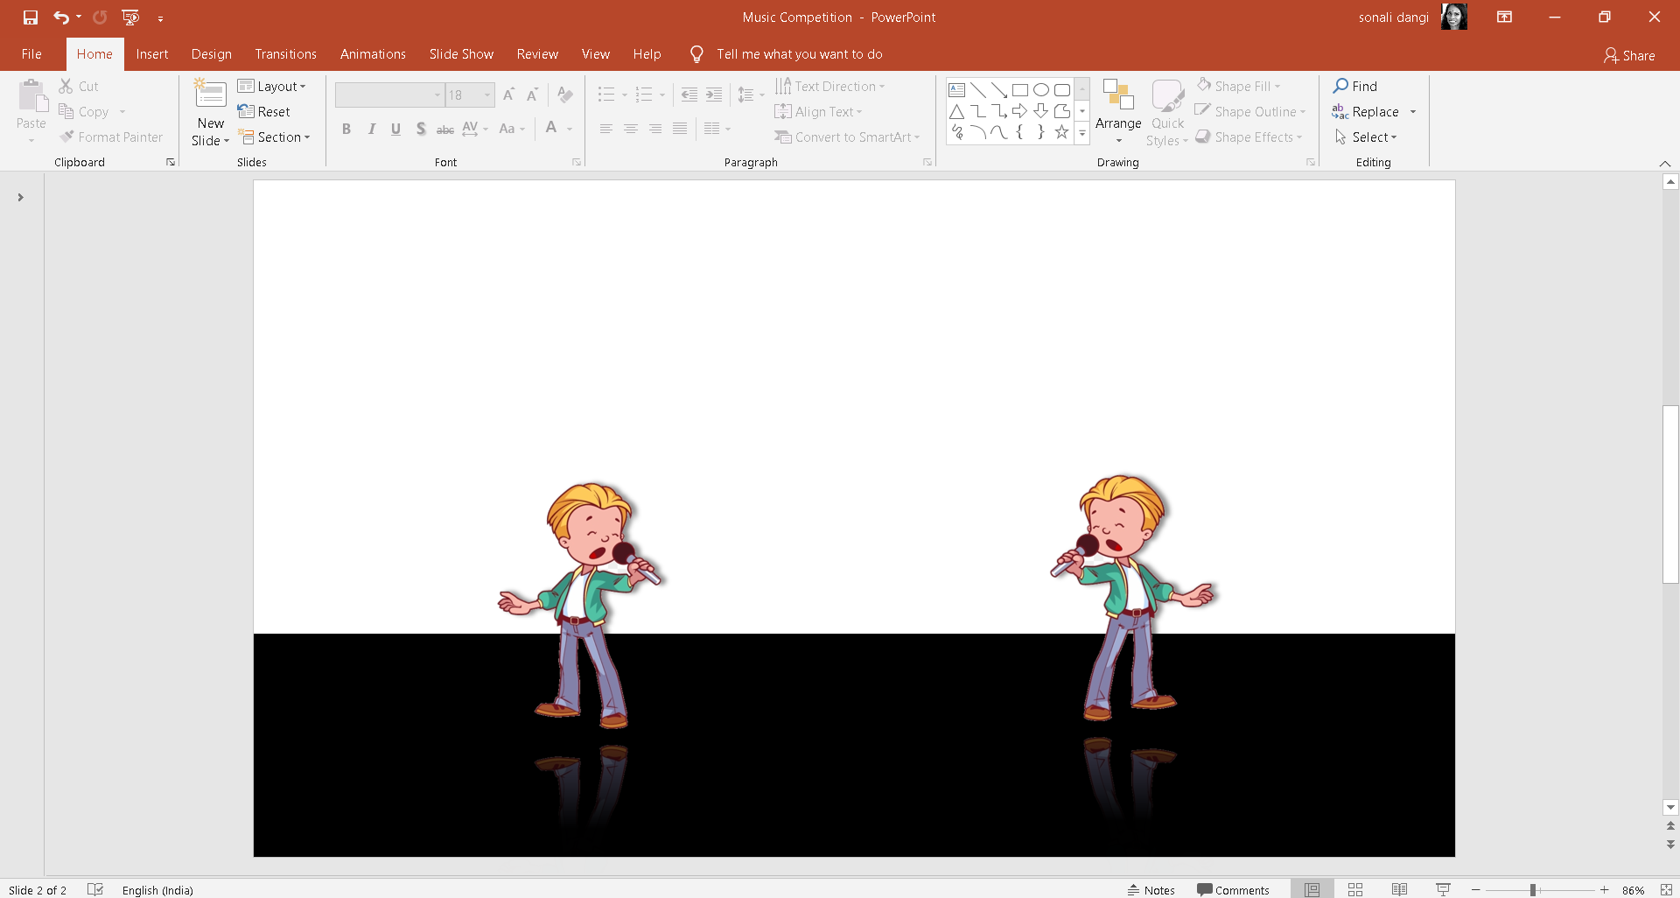1680x898 pixels.
Task: Toggle Bold formatting
Action: tap(346, 129)
